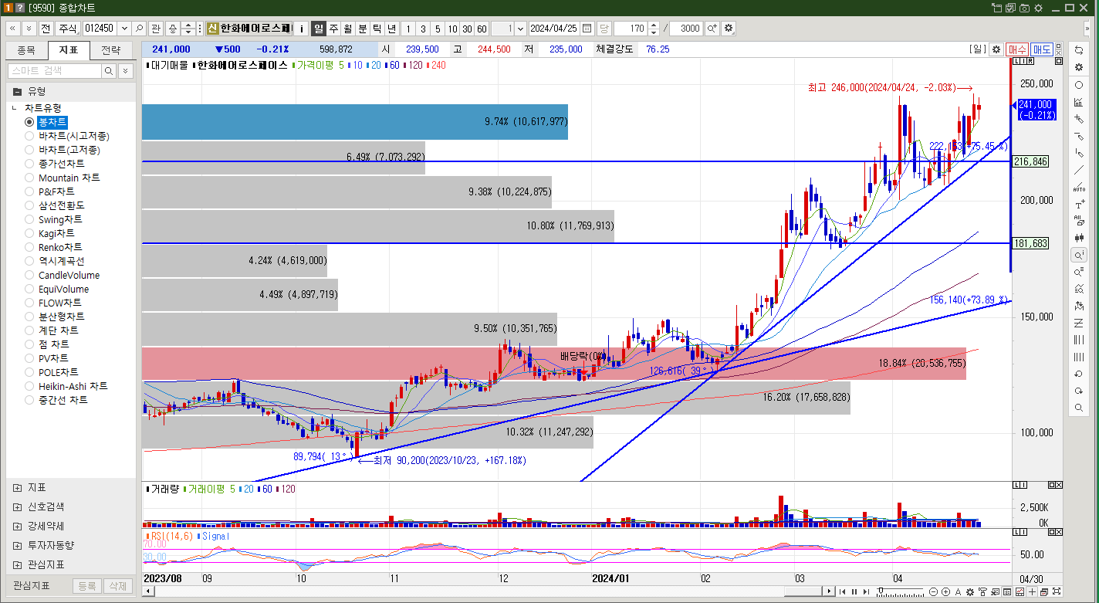The width and height of the screenshot is (1099, 603).
Task: Click the 60 interval preset button
Action: (482, 29)
